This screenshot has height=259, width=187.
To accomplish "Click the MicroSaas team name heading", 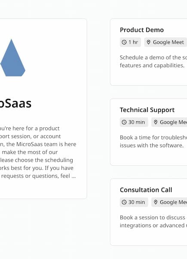I will click(x=15, y=104).
